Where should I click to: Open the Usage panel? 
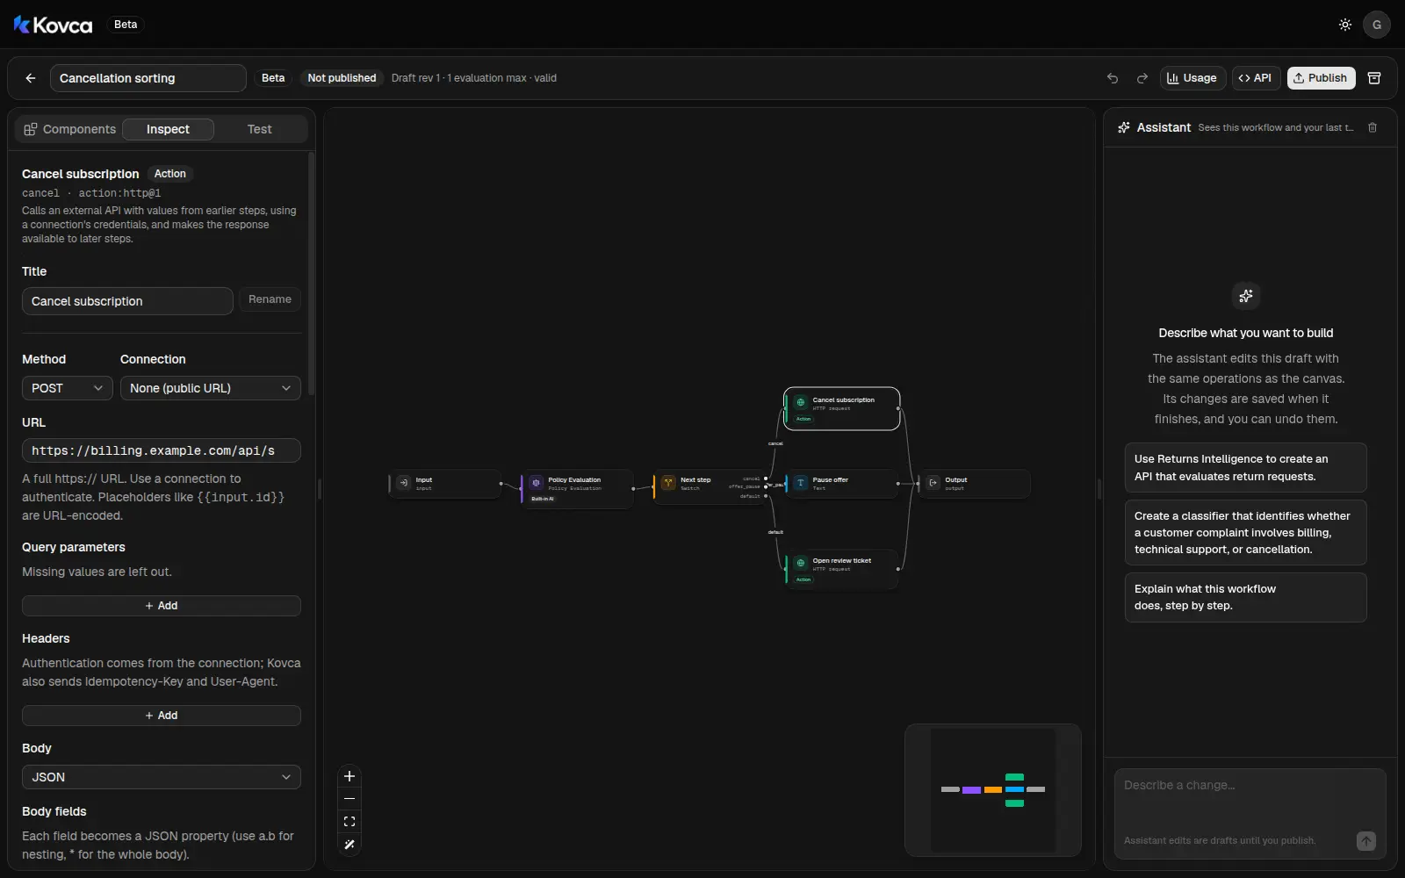click(1192, 78)
